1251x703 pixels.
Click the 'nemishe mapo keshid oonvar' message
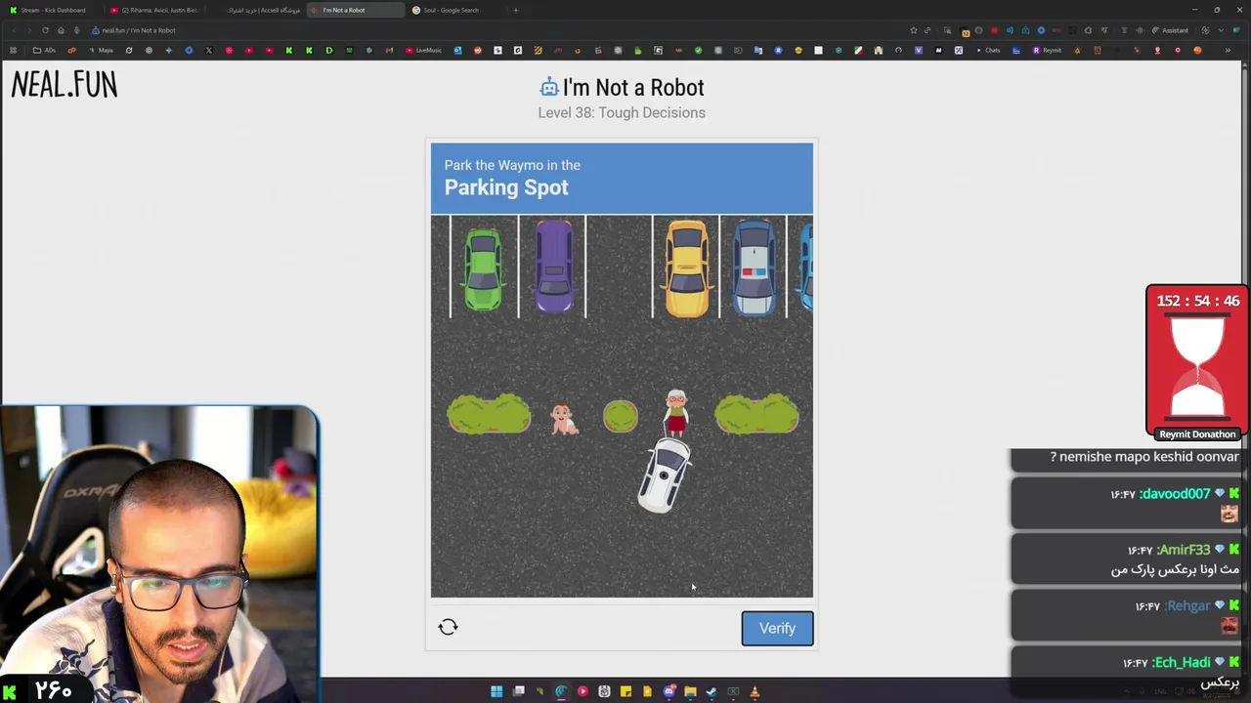1144,457
